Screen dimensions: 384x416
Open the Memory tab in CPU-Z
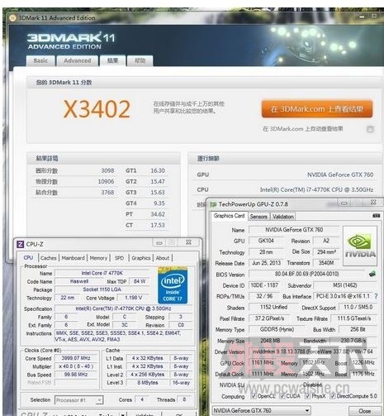98,258
